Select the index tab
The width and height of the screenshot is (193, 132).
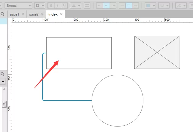[53, 14]
